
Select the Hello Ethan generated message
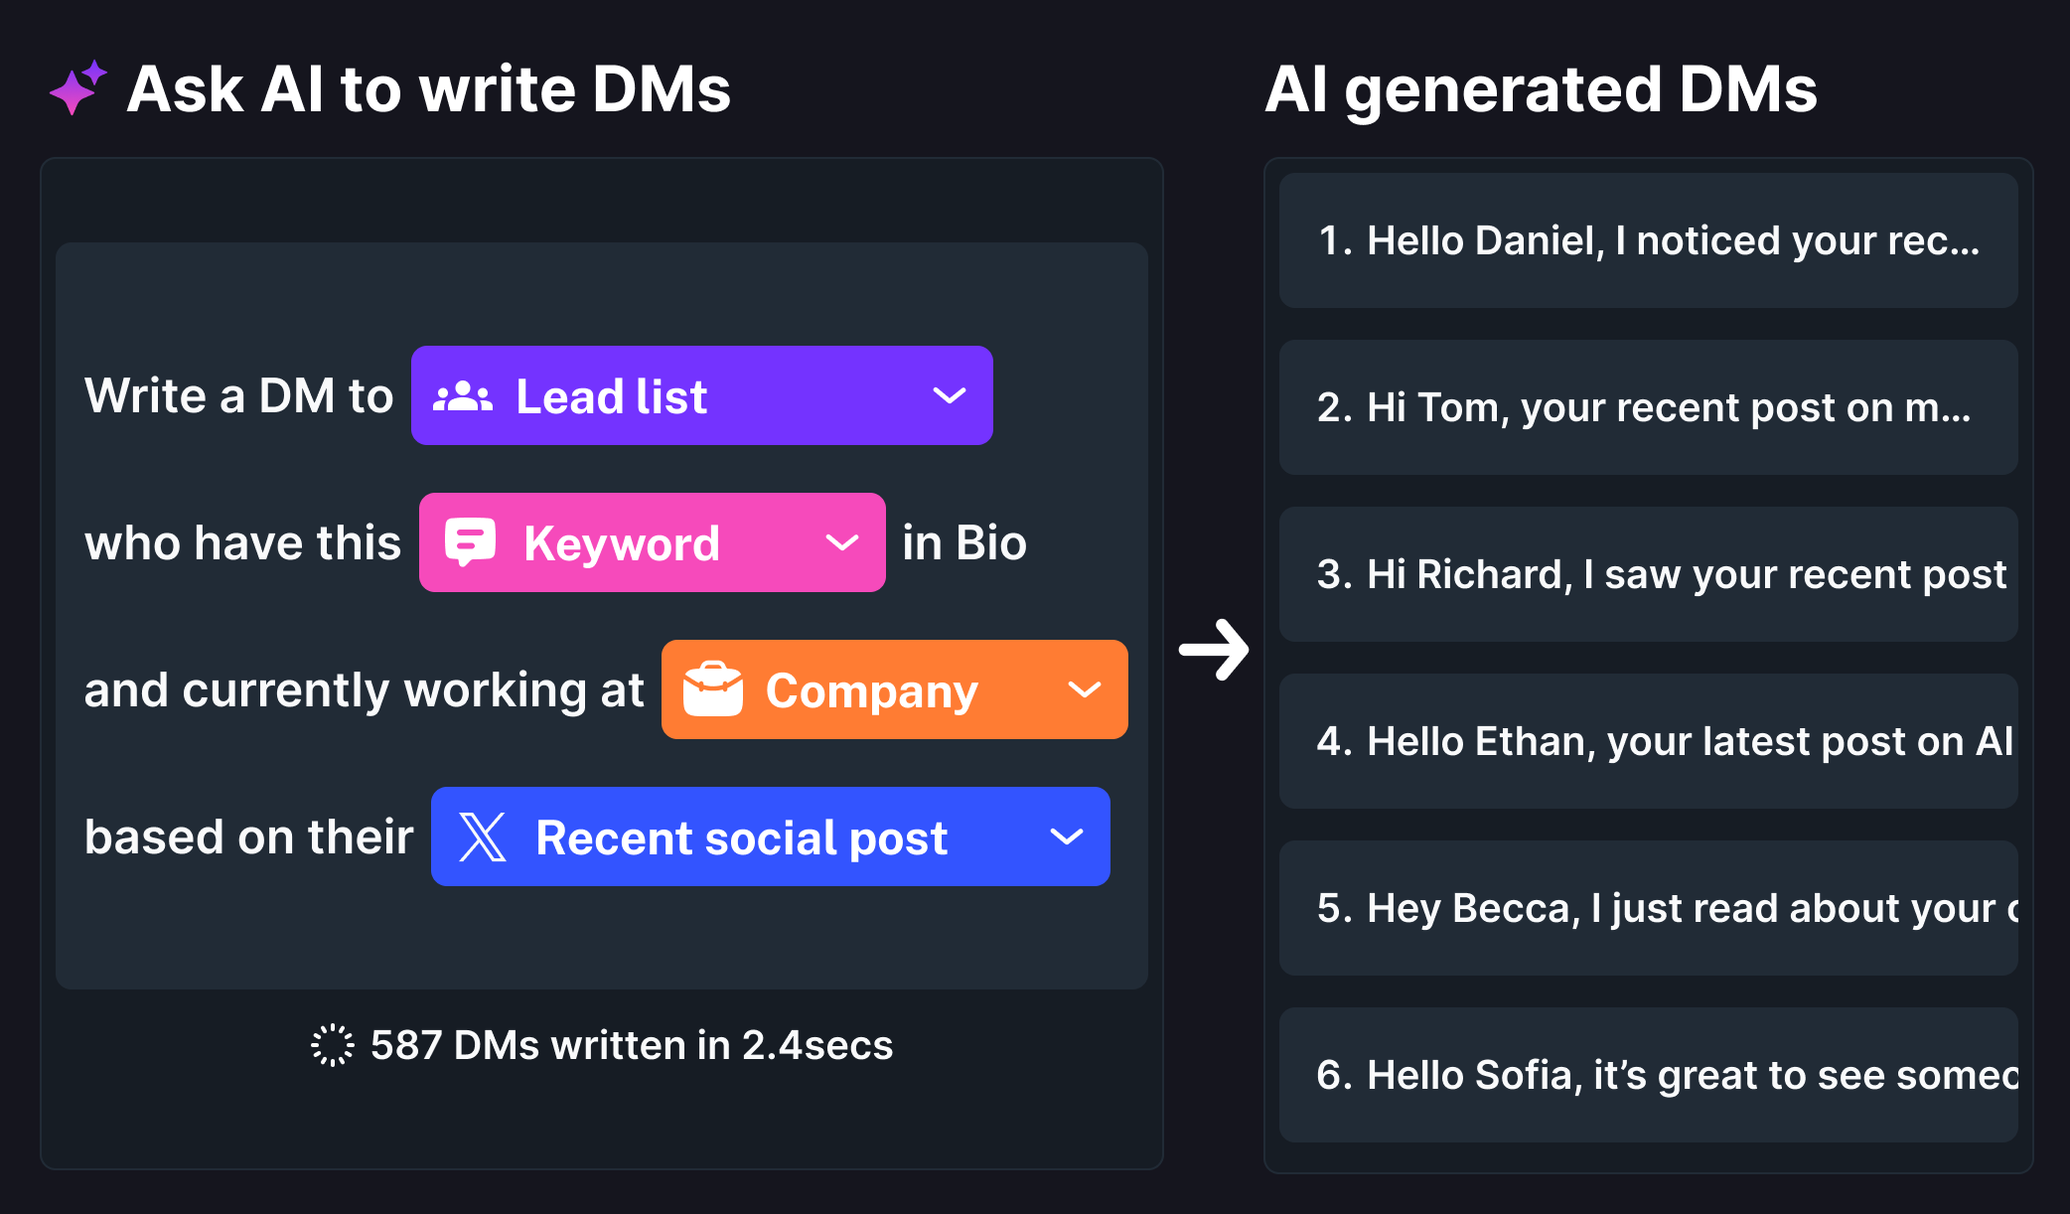(x=1649, y=741)
